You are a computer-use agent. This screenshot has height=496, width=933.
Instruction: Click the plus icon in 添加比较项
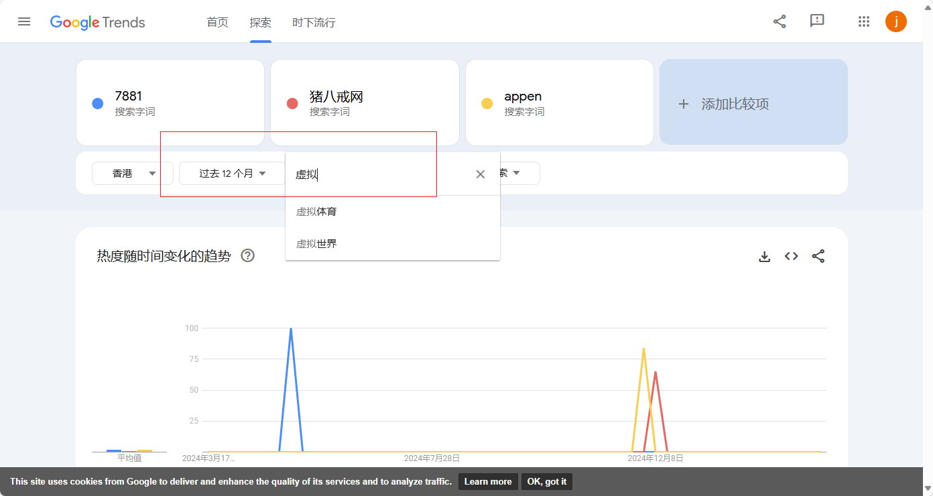pyautogui.click(x=684, y=104)
